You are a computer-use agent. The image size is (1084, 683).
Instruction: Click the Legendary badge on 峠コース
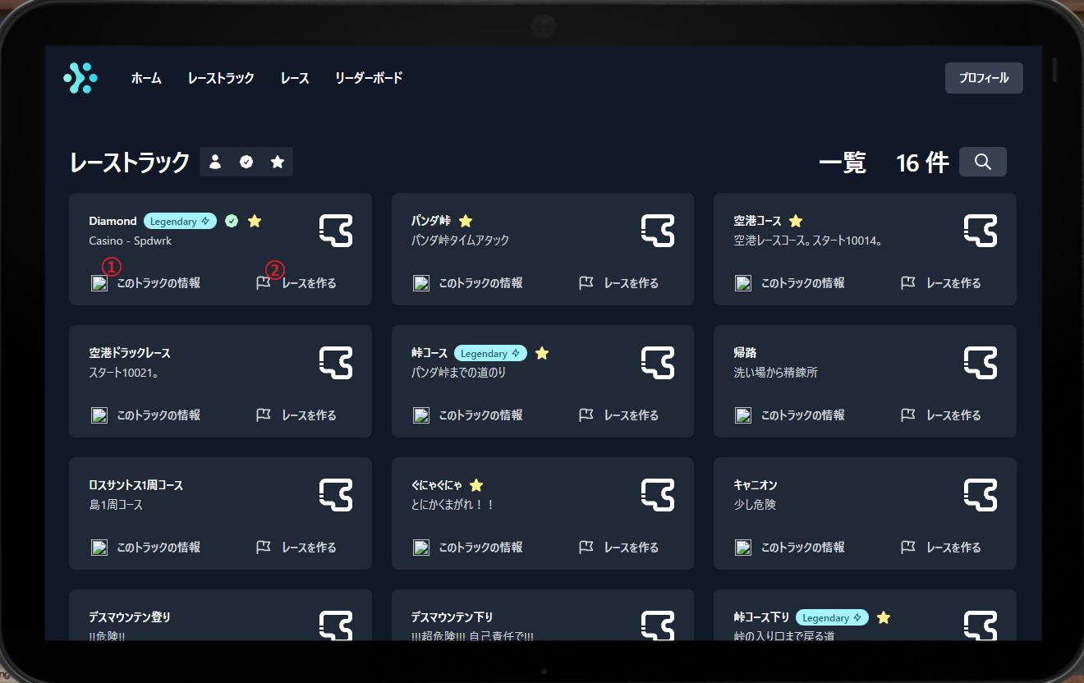490,353
